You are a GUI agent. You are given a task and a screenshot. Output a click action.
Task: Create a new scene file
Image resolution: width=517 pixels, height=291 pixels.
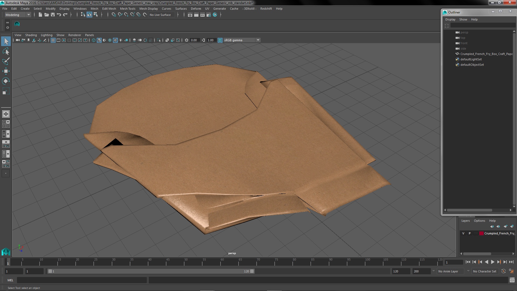[40, 15]
